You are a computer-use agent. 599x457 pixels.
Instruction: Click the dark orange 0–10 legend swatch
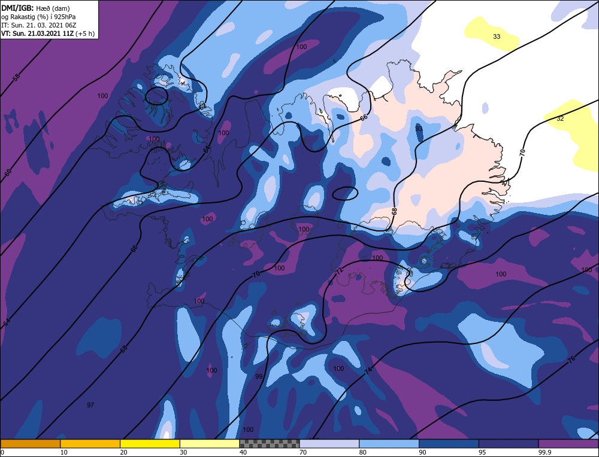click(x=31, y=443)
